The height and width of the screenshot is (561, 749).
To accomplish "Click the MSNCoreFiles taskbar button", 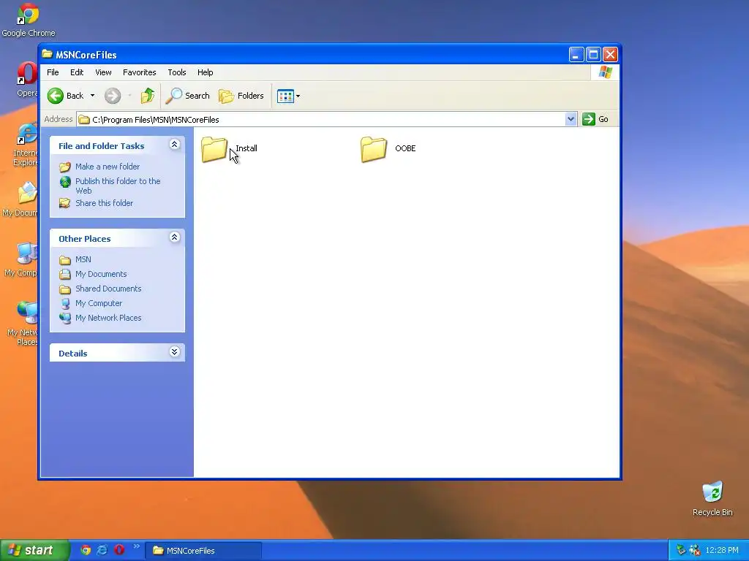I will (x=203, y=551).
